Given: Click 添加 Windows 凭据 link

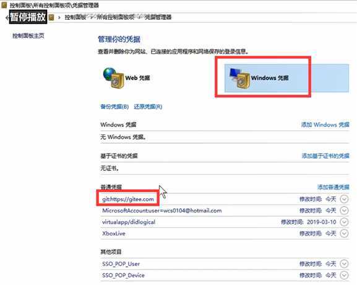Looking at the screenshot, I should [x=325, y=125].
